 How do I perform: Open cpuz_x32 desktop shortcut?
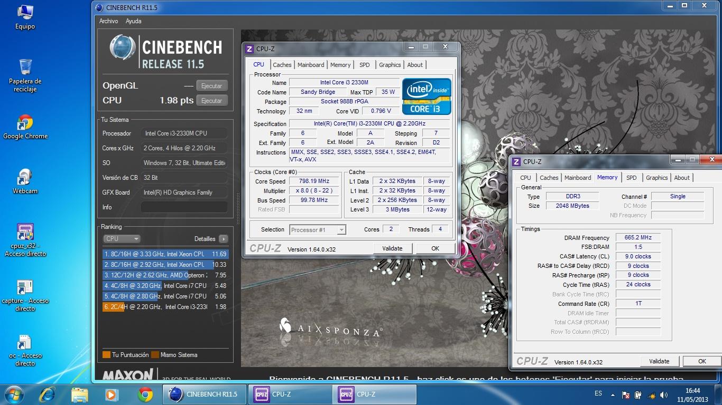[25, 240]
